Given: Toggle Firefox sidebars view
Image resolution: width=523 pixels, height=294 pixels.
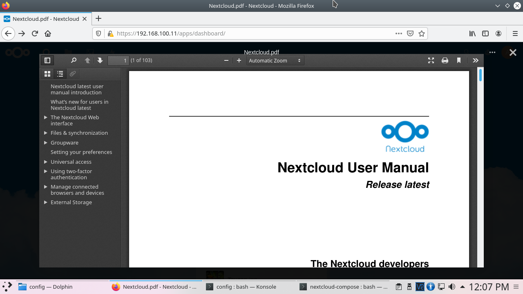Looking at the screenshot, I should click(x=485, y=33).
